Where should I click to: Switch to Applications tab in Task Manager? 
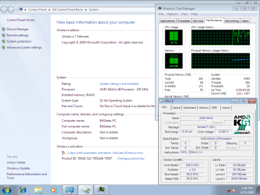(x=167, y=21)
